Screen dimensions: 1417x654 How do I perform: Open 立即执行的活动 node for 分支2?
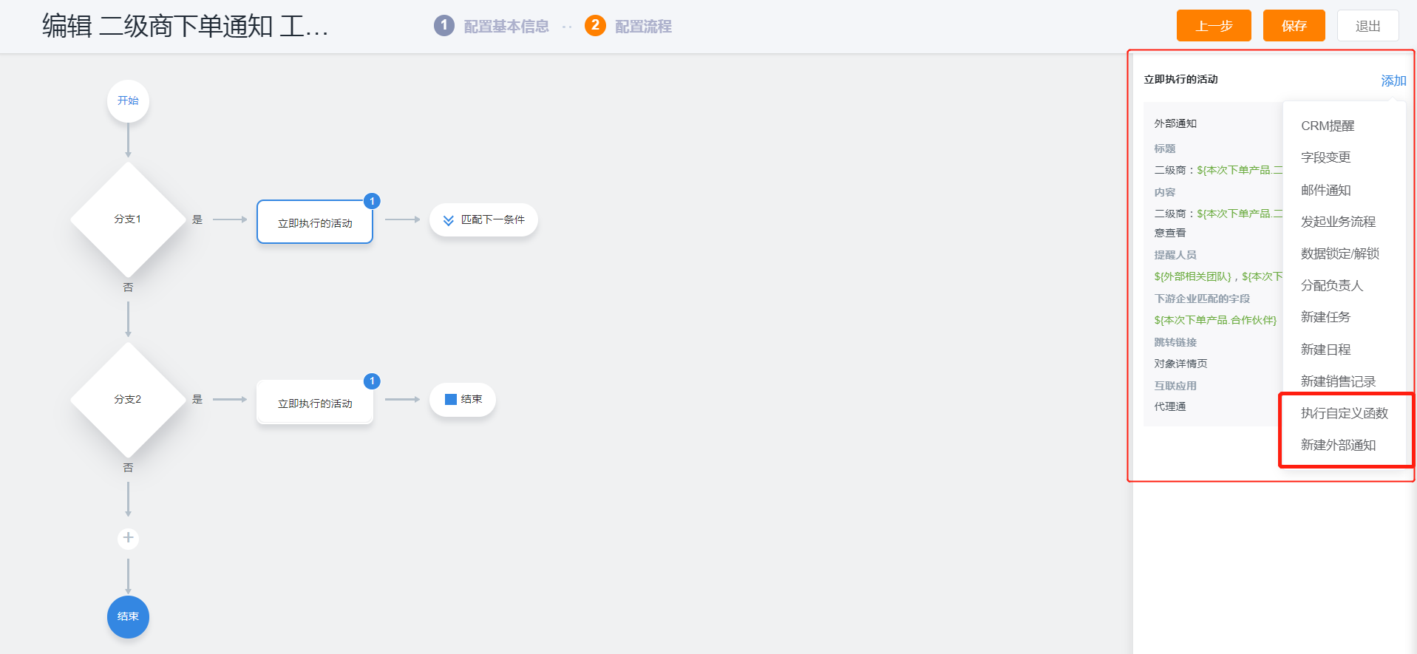pyautogui.click(x=315, y=402)
